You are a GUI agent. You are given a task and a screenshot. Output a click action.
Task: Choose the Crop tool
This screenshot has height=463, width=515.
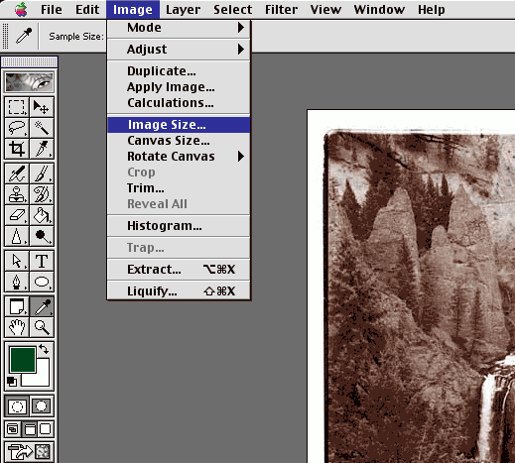17,149
